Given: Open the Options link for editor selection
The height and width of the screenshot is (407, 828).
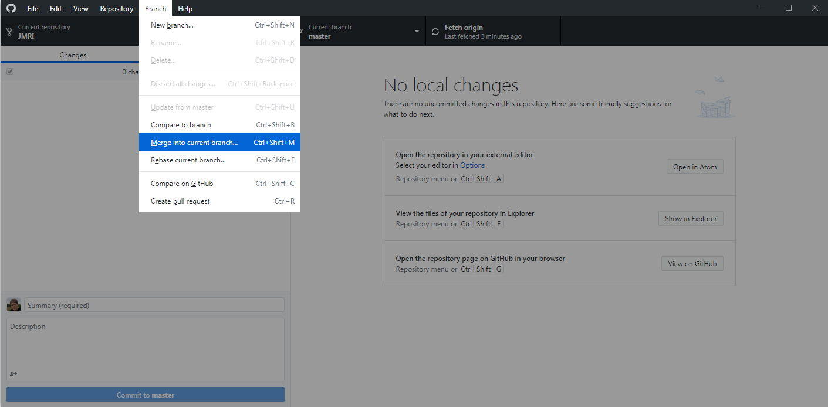Looking at the screenshot, I should pyautogui.click(x=472, y=165).
